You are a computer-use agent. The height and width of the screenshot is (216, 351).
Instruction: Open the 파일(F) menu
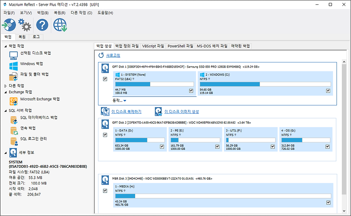pyautogui.click(x=9, y=13)
